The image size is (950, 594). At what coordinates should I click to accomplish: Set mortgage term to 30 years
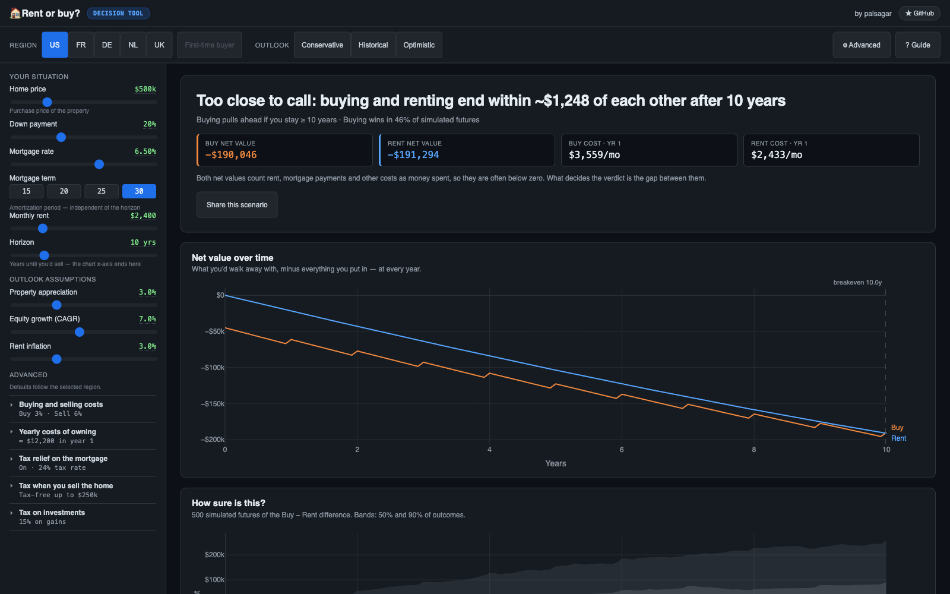[x=139, y=191]
